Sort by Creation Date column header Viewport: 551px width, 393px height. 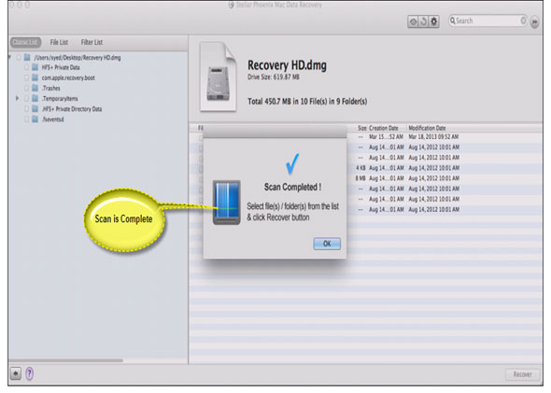(x=384, y=128)
